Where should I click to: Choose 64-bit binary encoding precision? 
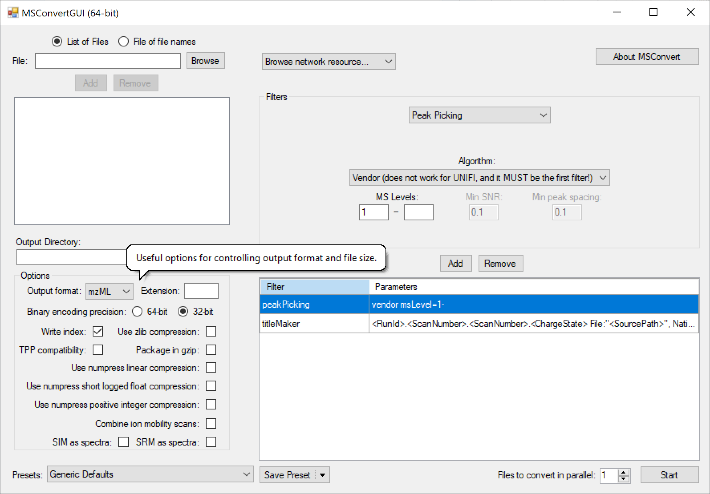[137, 311]
